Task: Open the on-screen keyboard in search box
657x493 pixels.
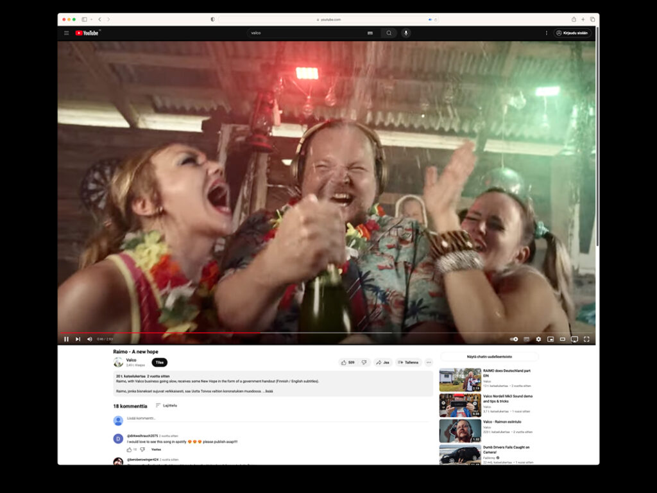Action: click(370, 33)
